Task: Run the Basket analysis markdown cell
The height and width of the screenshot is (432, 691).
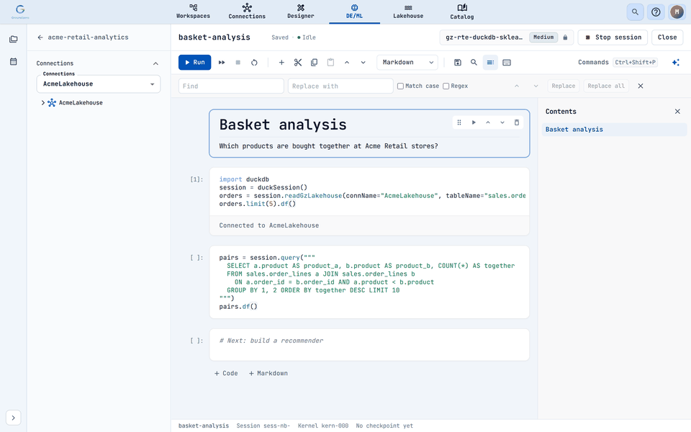Action: (x=474, y=122)
